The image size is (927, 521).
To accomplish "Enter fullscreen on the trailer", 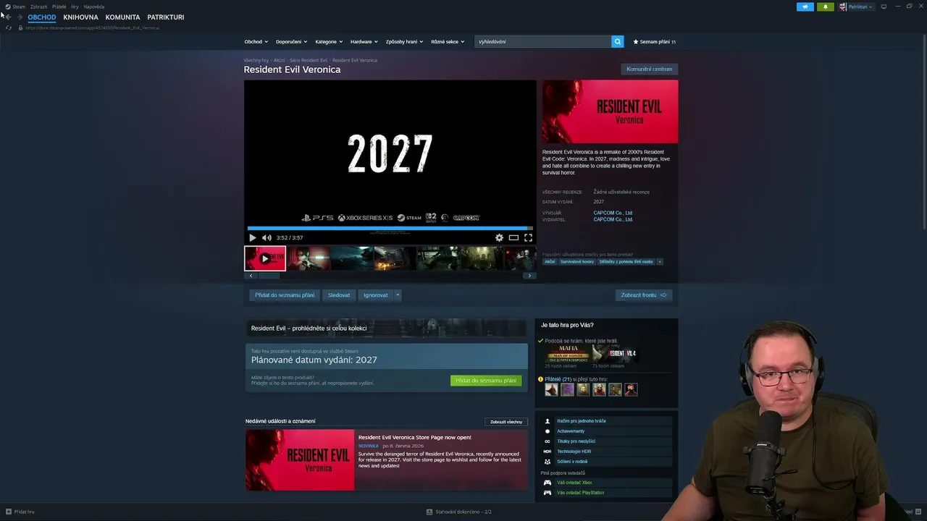I will pos(528,237).
